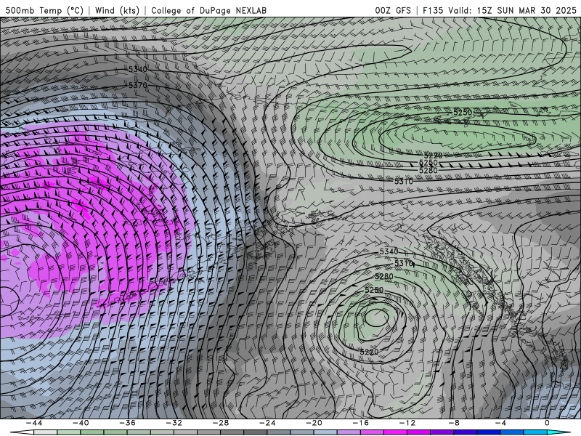Image resolution: width=581 pixels, height=436 pixels.
Task: Click the -40 value on the color scale
Action: (81, 423)
